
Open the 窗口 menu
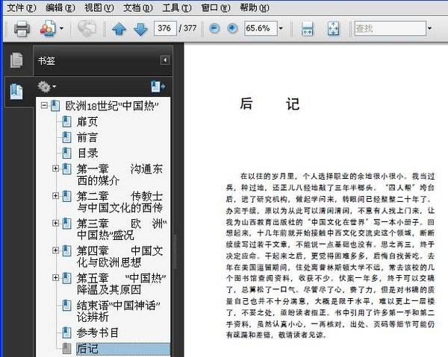click(216, 7)
